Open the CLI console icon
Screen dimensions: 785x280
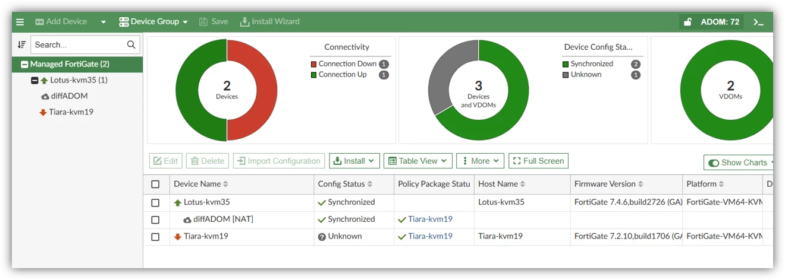(758, 22)
